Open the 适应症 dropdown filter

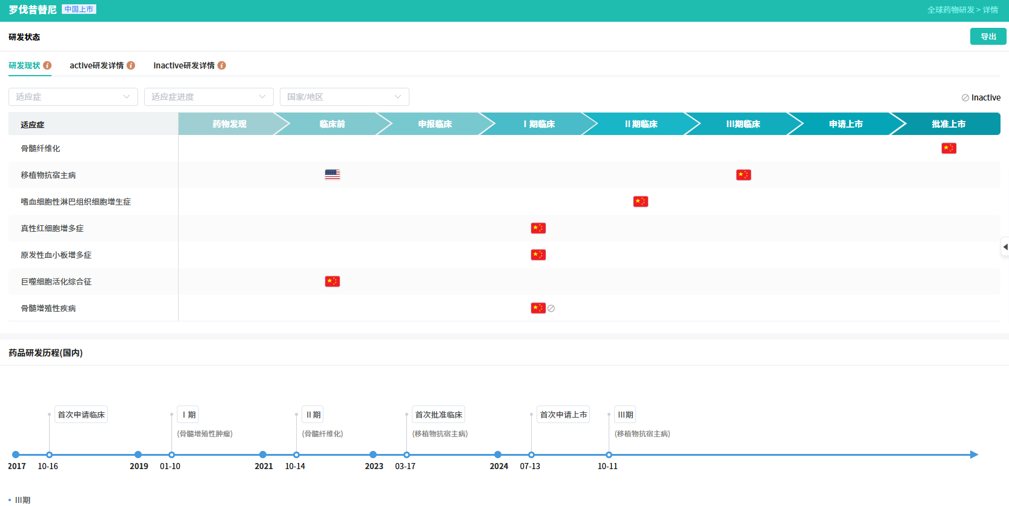73,97
